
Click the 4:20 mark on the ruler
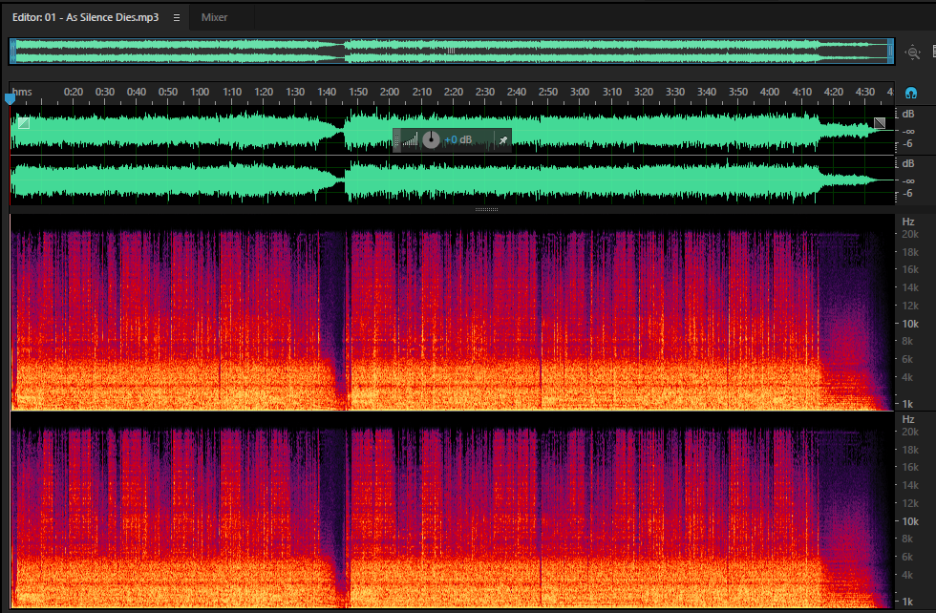pos(833,92)
